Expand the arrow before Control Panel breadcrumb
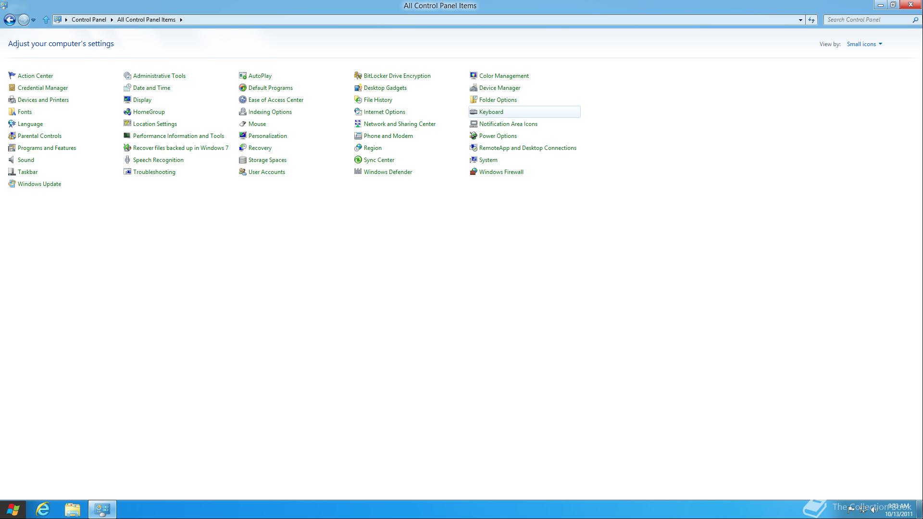The height and width of the screenshot is (519, 923). (66, 20)
